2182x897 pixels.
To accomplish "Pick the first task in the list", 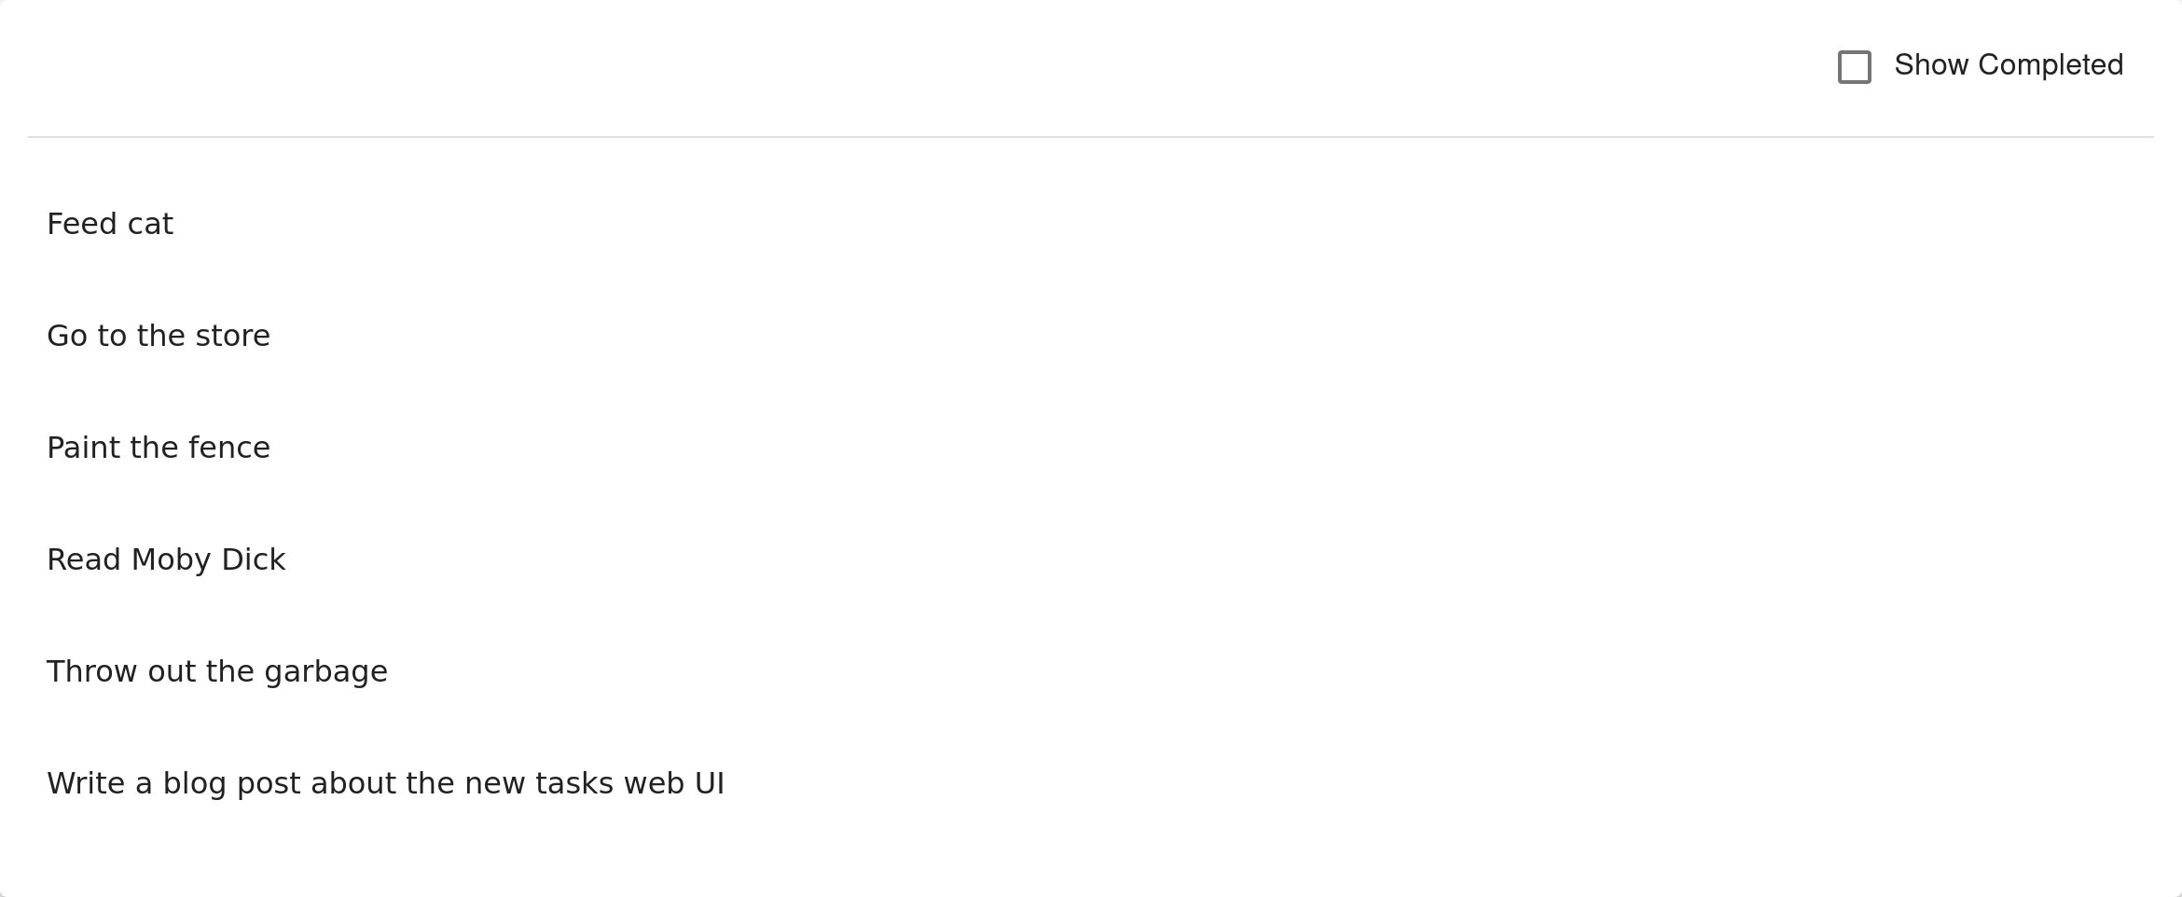I will [110, 224].
